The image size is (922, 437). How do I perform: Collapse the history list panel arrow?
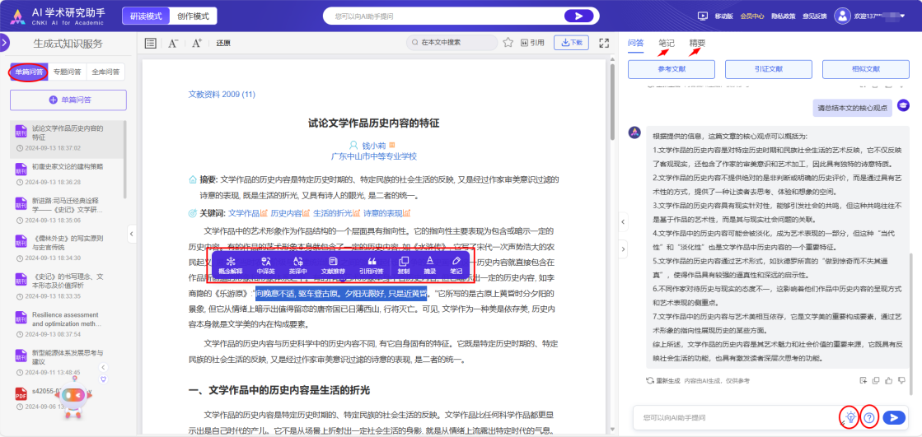[132, 235]
